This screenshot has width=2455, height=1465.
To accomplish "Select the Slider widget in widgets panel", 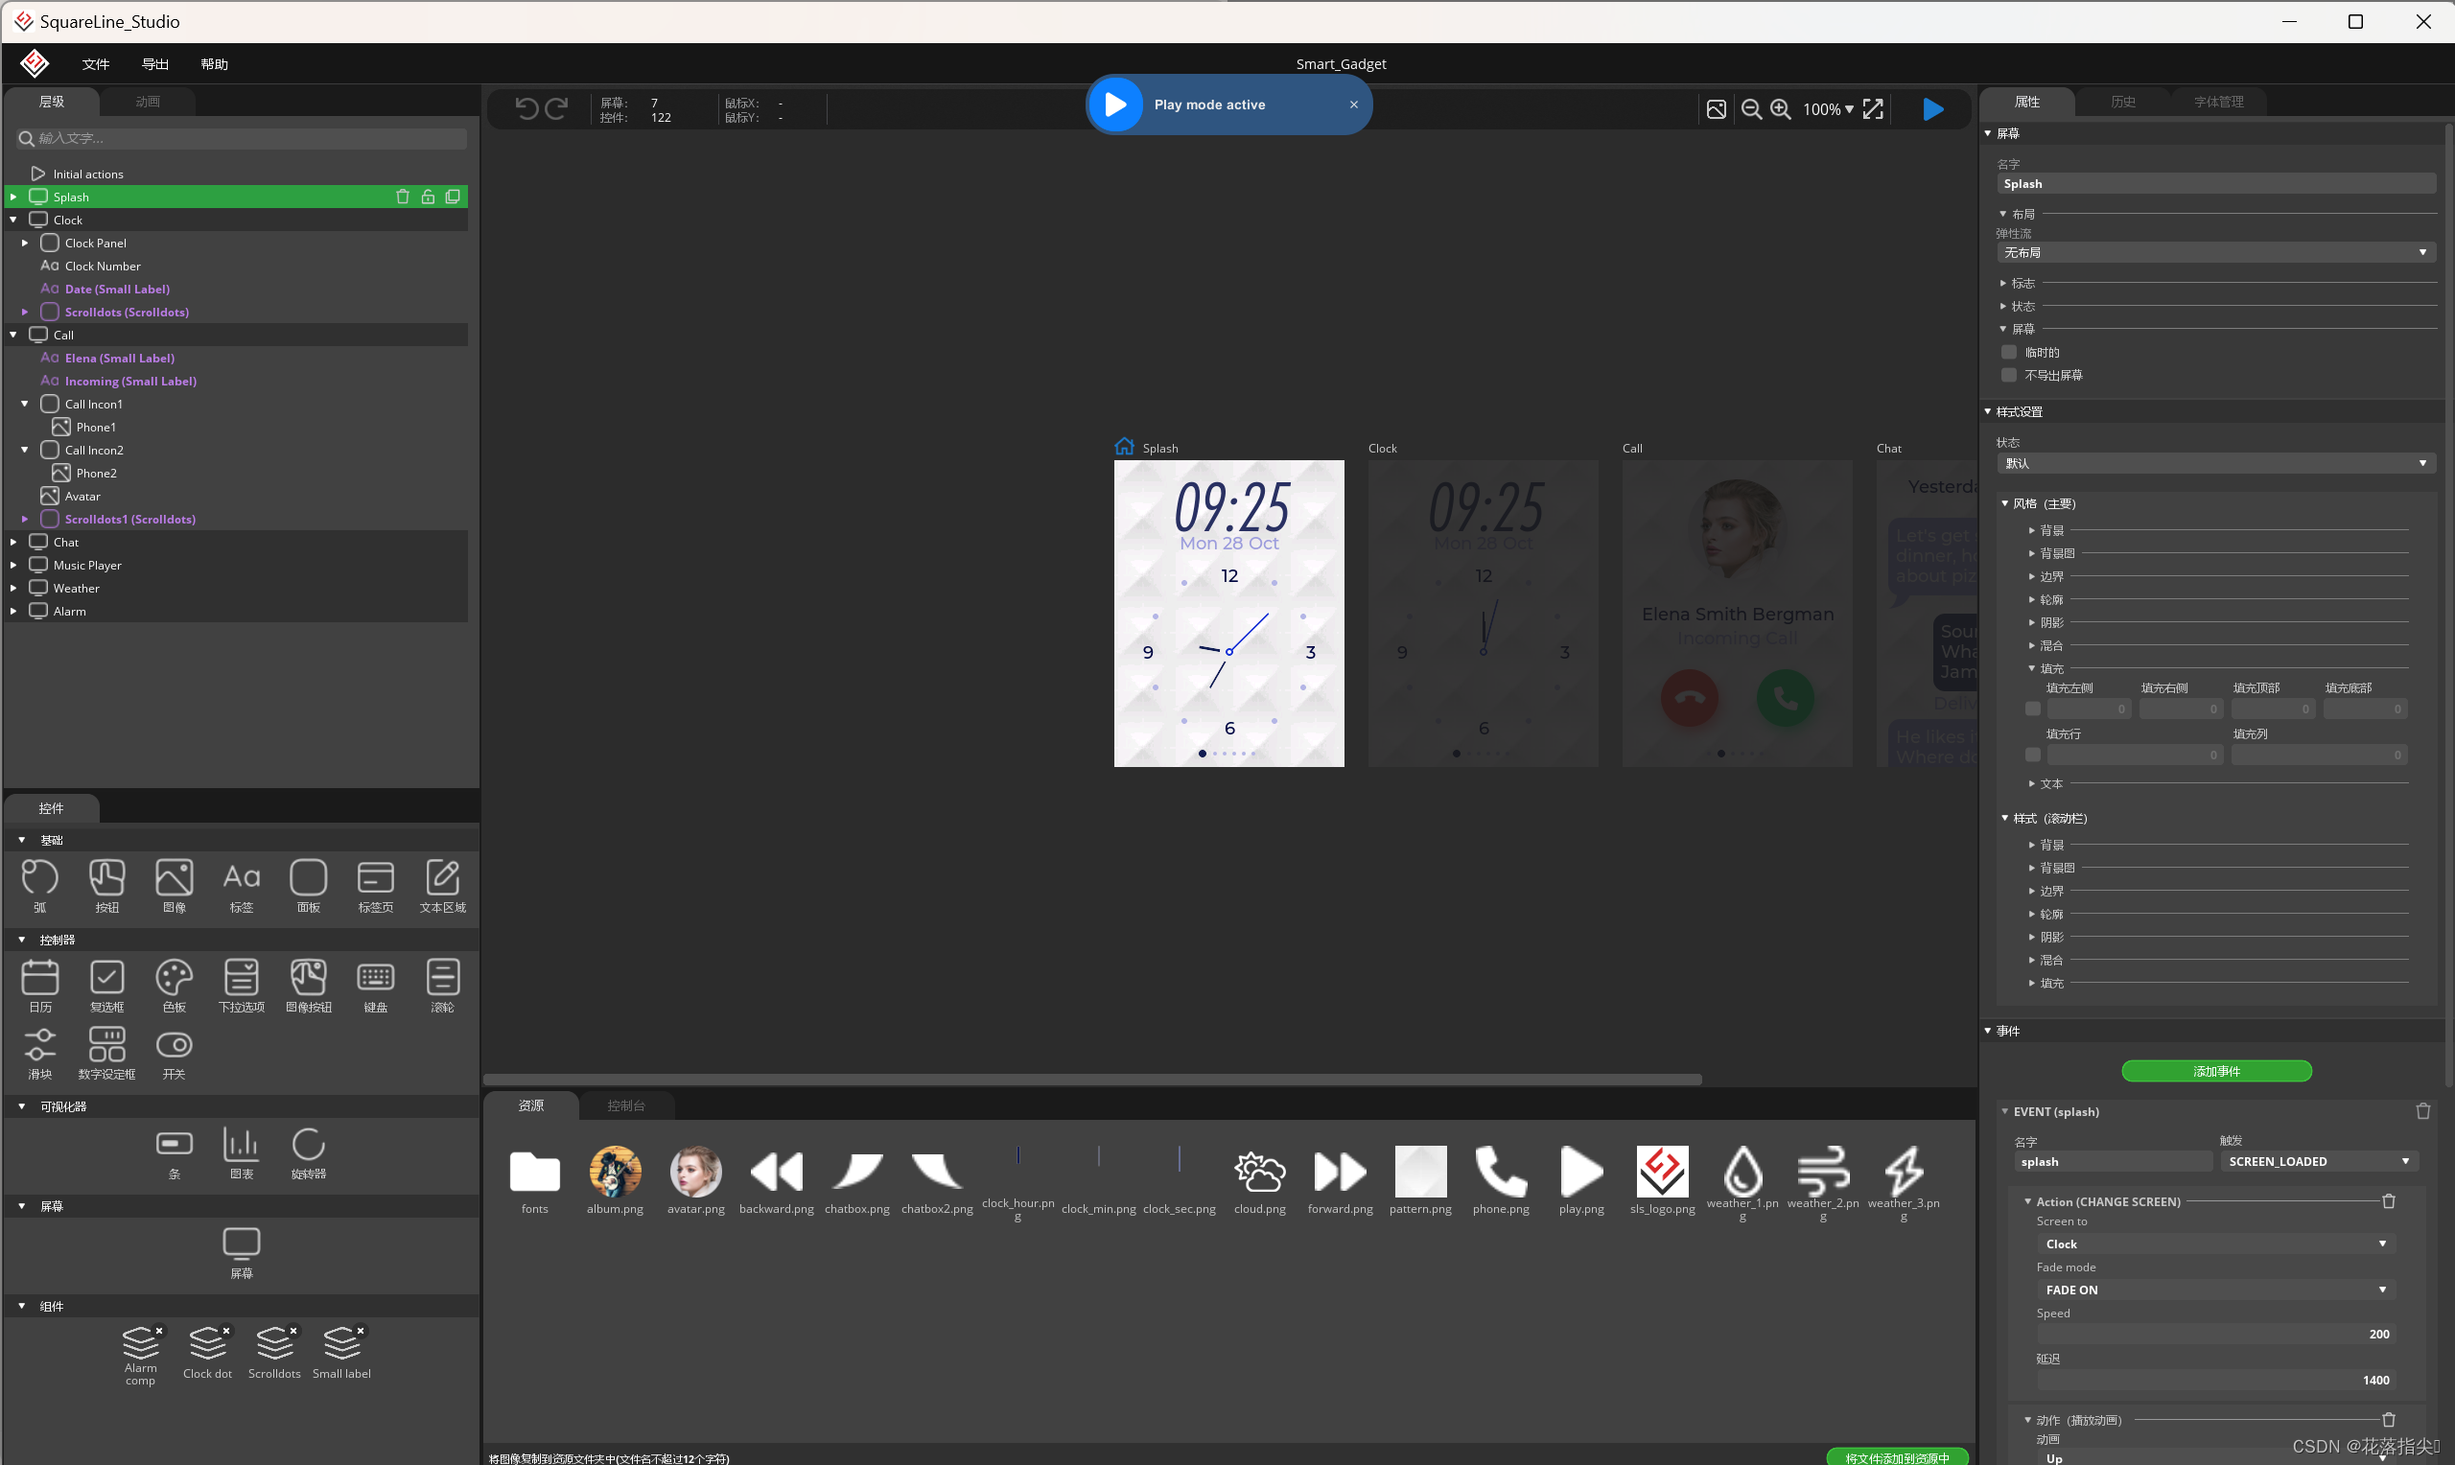I will click(39, 1044).
